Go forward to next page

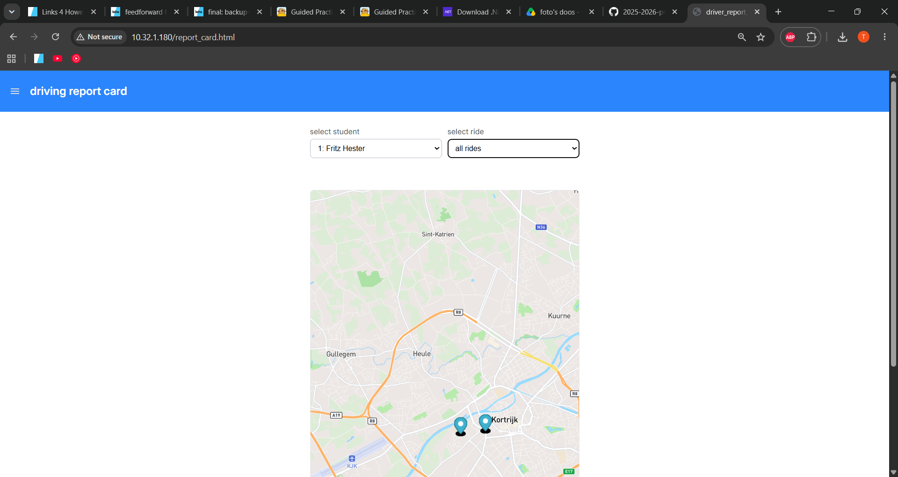(34, 37)
